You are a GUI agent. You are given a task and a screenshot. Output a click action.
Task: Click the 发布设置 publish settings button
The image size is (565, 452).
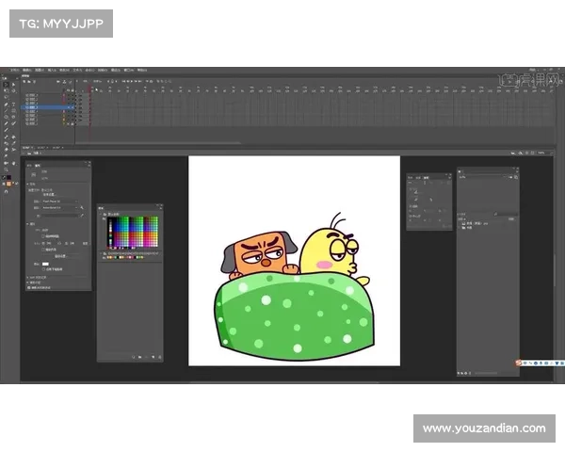click(x=50, y=195)
